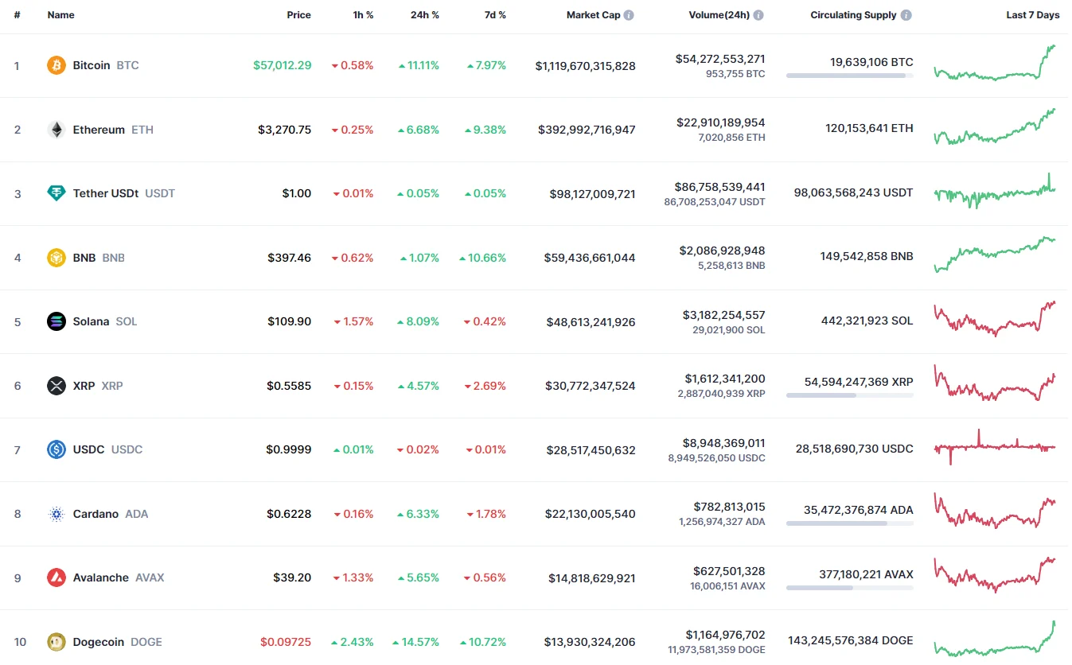
Task: Click the Ethereum diamond logo icon
Action: click(57, 130)
